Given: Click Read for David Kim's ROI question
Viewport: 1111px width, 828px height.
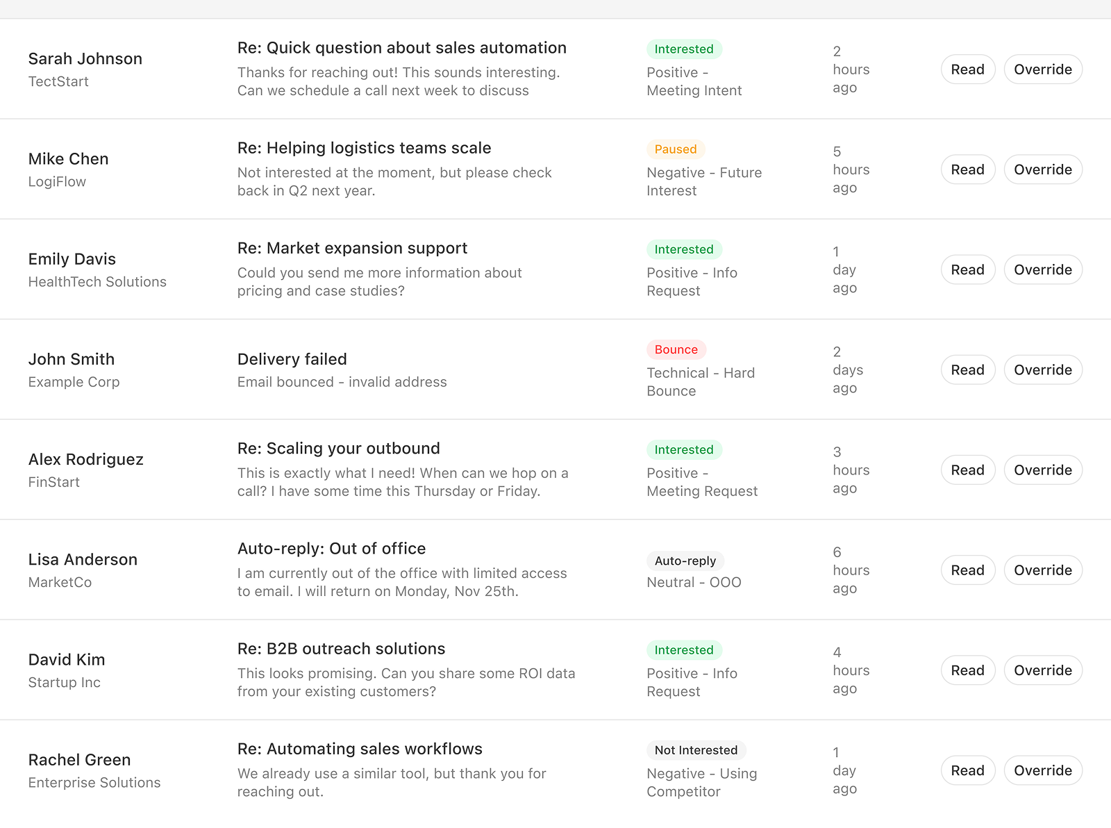Looking at the screenshot, I should [967, 670].
